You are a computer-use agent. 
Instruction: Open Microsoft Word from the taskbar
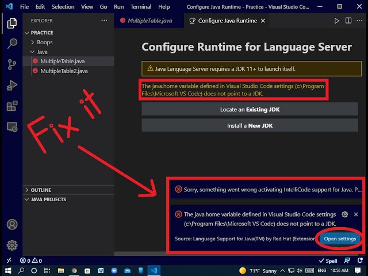(101, 271)
